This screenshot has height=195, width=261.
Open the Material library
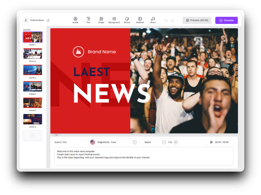coord(140,20)
